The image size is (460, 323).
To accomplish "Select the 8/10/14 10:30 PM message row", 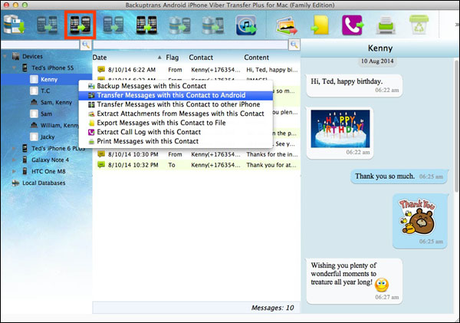I will point(196,154).
